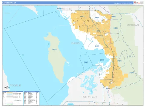Viewport: 145px width, 108px height.
Task: Click ZIP code label 84037
Action: (97, 46)
